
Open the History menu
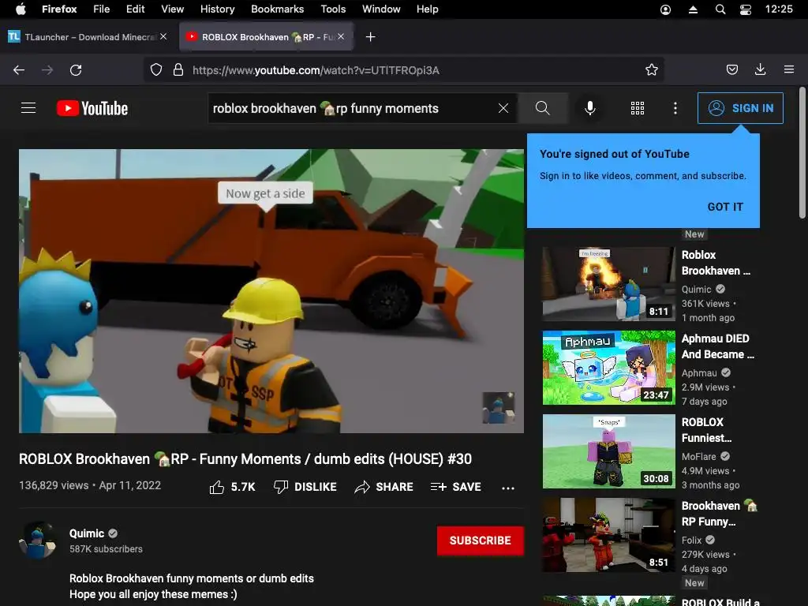click(218, 9)
